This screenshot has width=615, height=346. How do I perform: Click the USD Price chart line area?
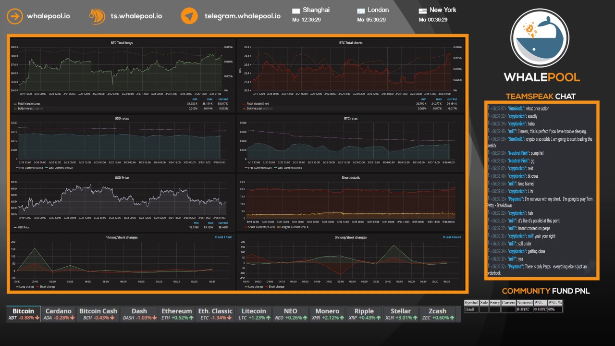point(122,198)
